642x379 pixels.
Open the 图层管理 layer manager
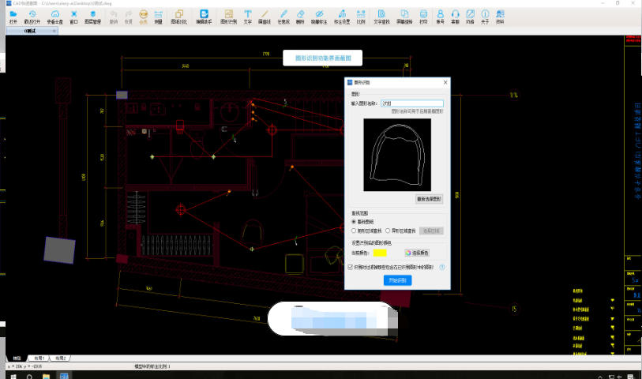92,16
